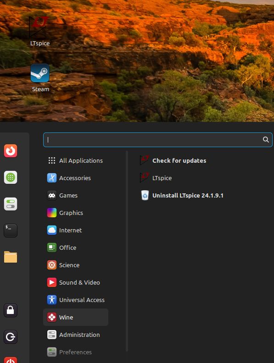Open the Files folder icon in favorites
The height and width of the screenshot is (363, 274).
11,257
